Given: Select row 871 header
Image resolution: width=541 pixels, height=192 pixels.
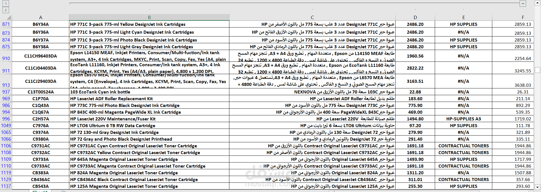Looking at the screenshot, I should pyautogui.click(x=6, y=24).
